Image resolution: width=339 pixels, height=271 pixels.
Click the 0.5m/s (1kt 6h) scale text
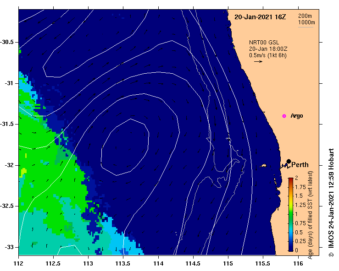(267, 55)
